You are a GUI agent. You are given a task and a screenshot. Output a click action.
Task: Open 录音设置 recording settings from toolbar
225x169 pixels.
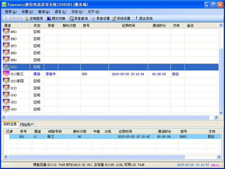94,19
